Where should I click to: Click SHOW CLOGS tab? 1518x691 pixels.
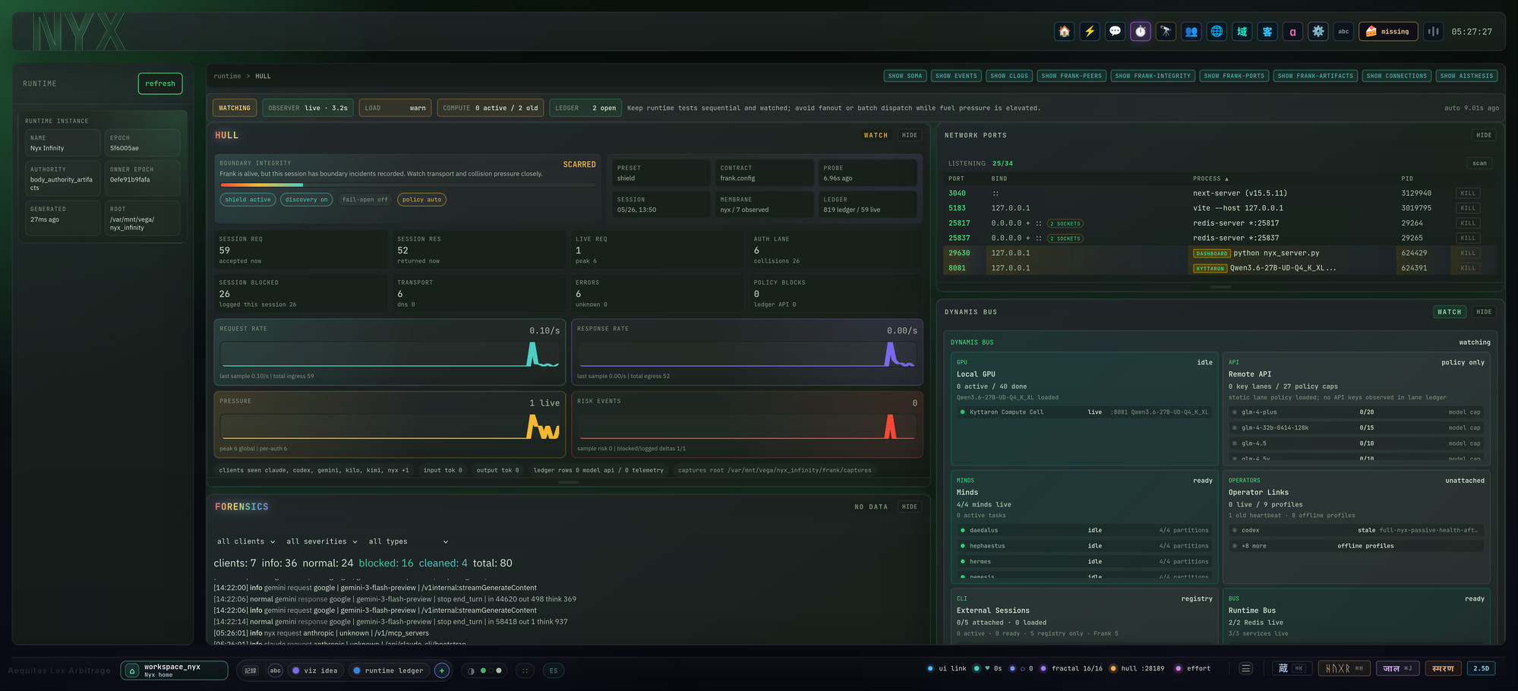1009,76
